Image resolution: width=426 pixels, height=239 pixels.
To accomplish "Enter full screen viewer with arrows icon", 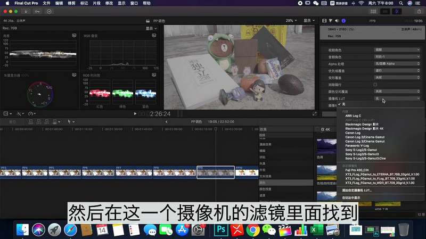I will (314, 113).
